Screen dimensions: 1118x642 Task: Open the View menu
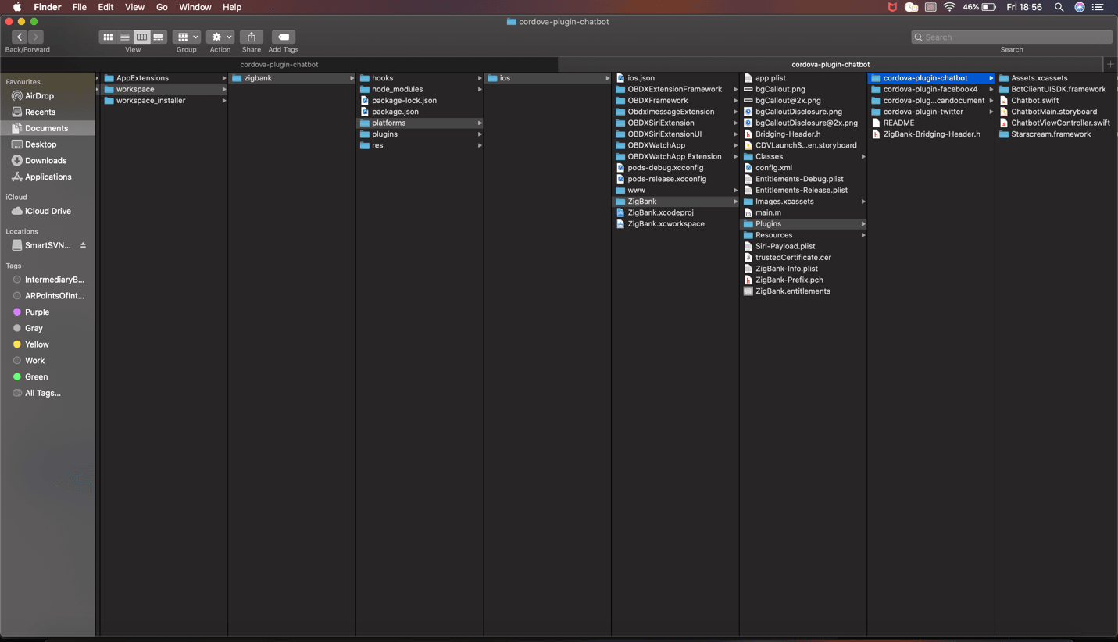click(134, 7)
